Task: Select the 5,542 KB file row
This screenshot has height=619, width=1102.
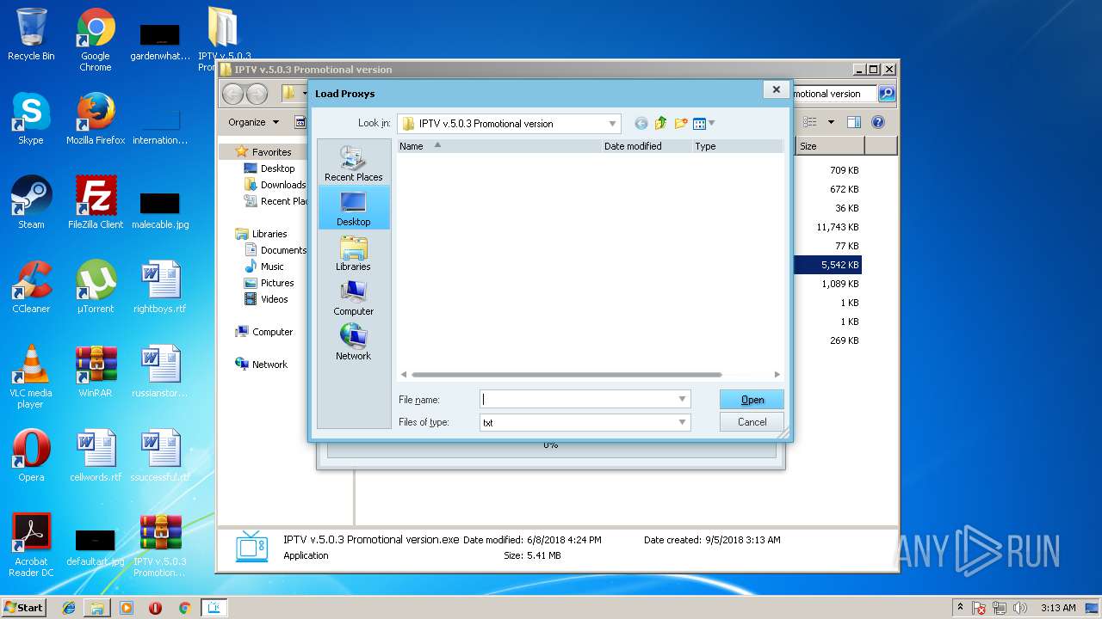Action: click(828, 265)
